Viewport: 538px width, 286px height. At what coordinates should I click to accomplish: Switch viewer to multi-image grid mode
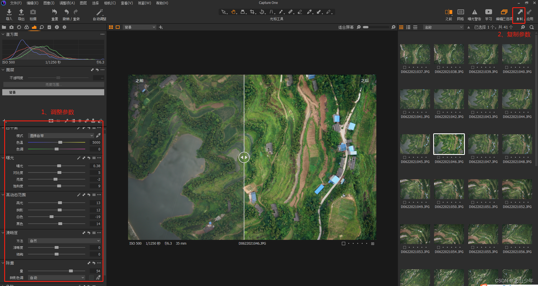pos(111,27)
